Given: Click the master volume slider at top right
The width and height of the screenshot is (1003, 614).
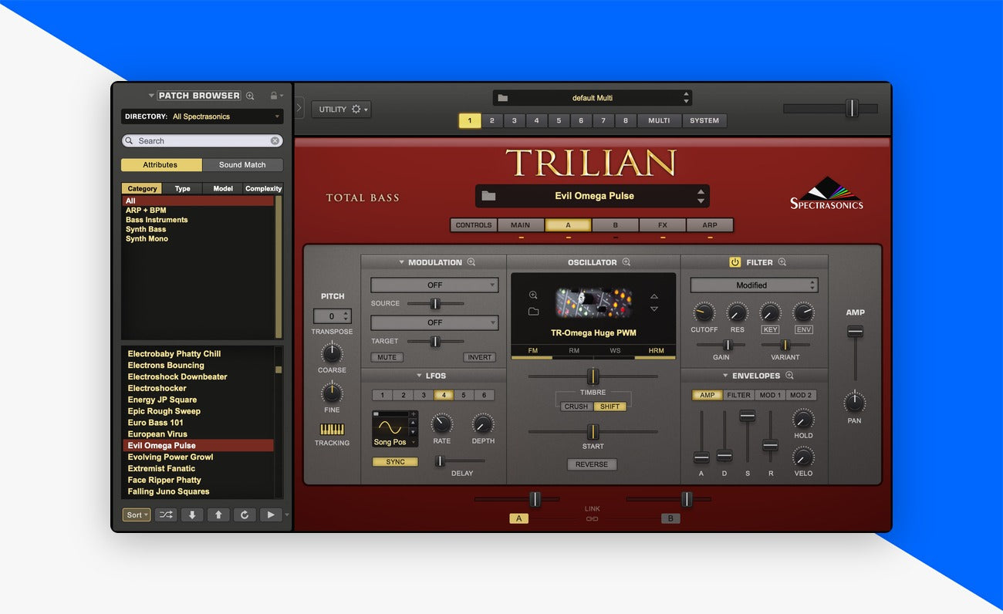Looking at the screenshot, I should [x=851, y=108].
